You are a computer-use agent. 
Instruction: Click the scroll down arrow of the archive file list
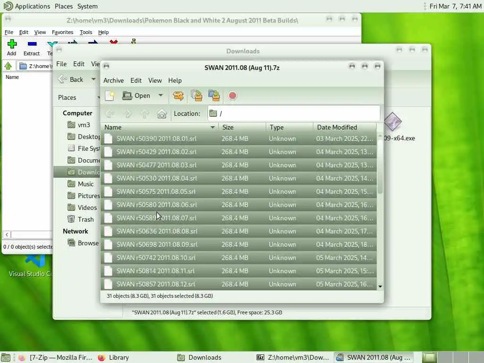tap(380, 286)
